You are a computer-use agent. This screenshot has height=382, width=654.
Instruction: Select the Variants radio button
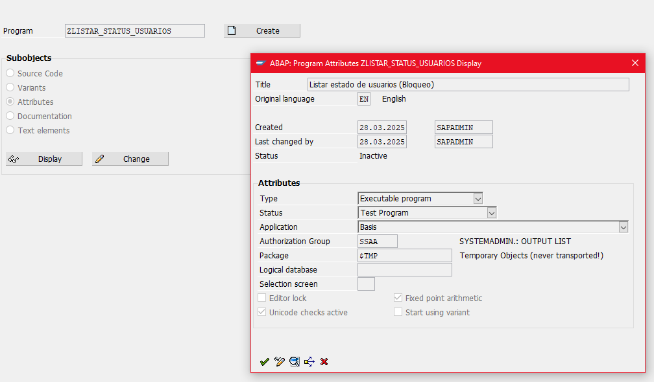click(10, 87)
